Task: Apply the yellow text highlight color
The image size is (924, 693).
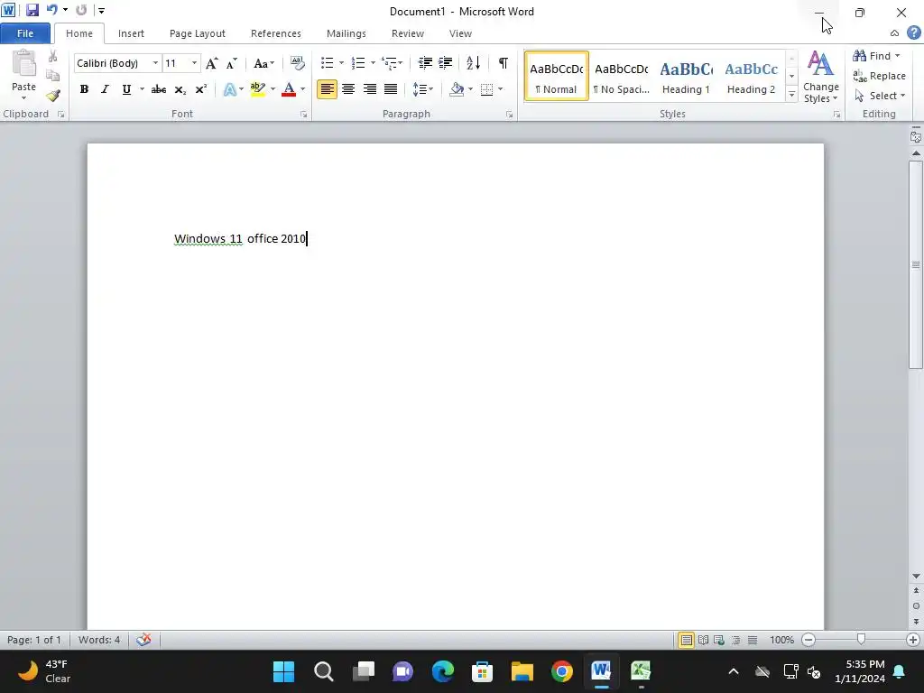Action: pyautogui.click(x=257, y=89)
